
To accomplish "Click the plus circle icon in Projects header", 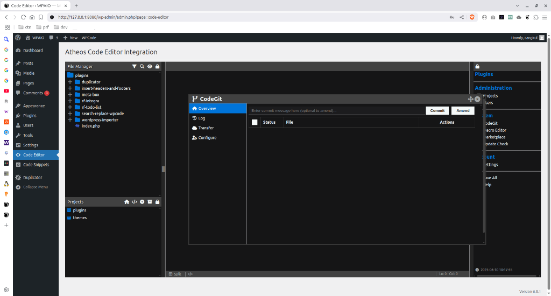I will pos(142,202).
